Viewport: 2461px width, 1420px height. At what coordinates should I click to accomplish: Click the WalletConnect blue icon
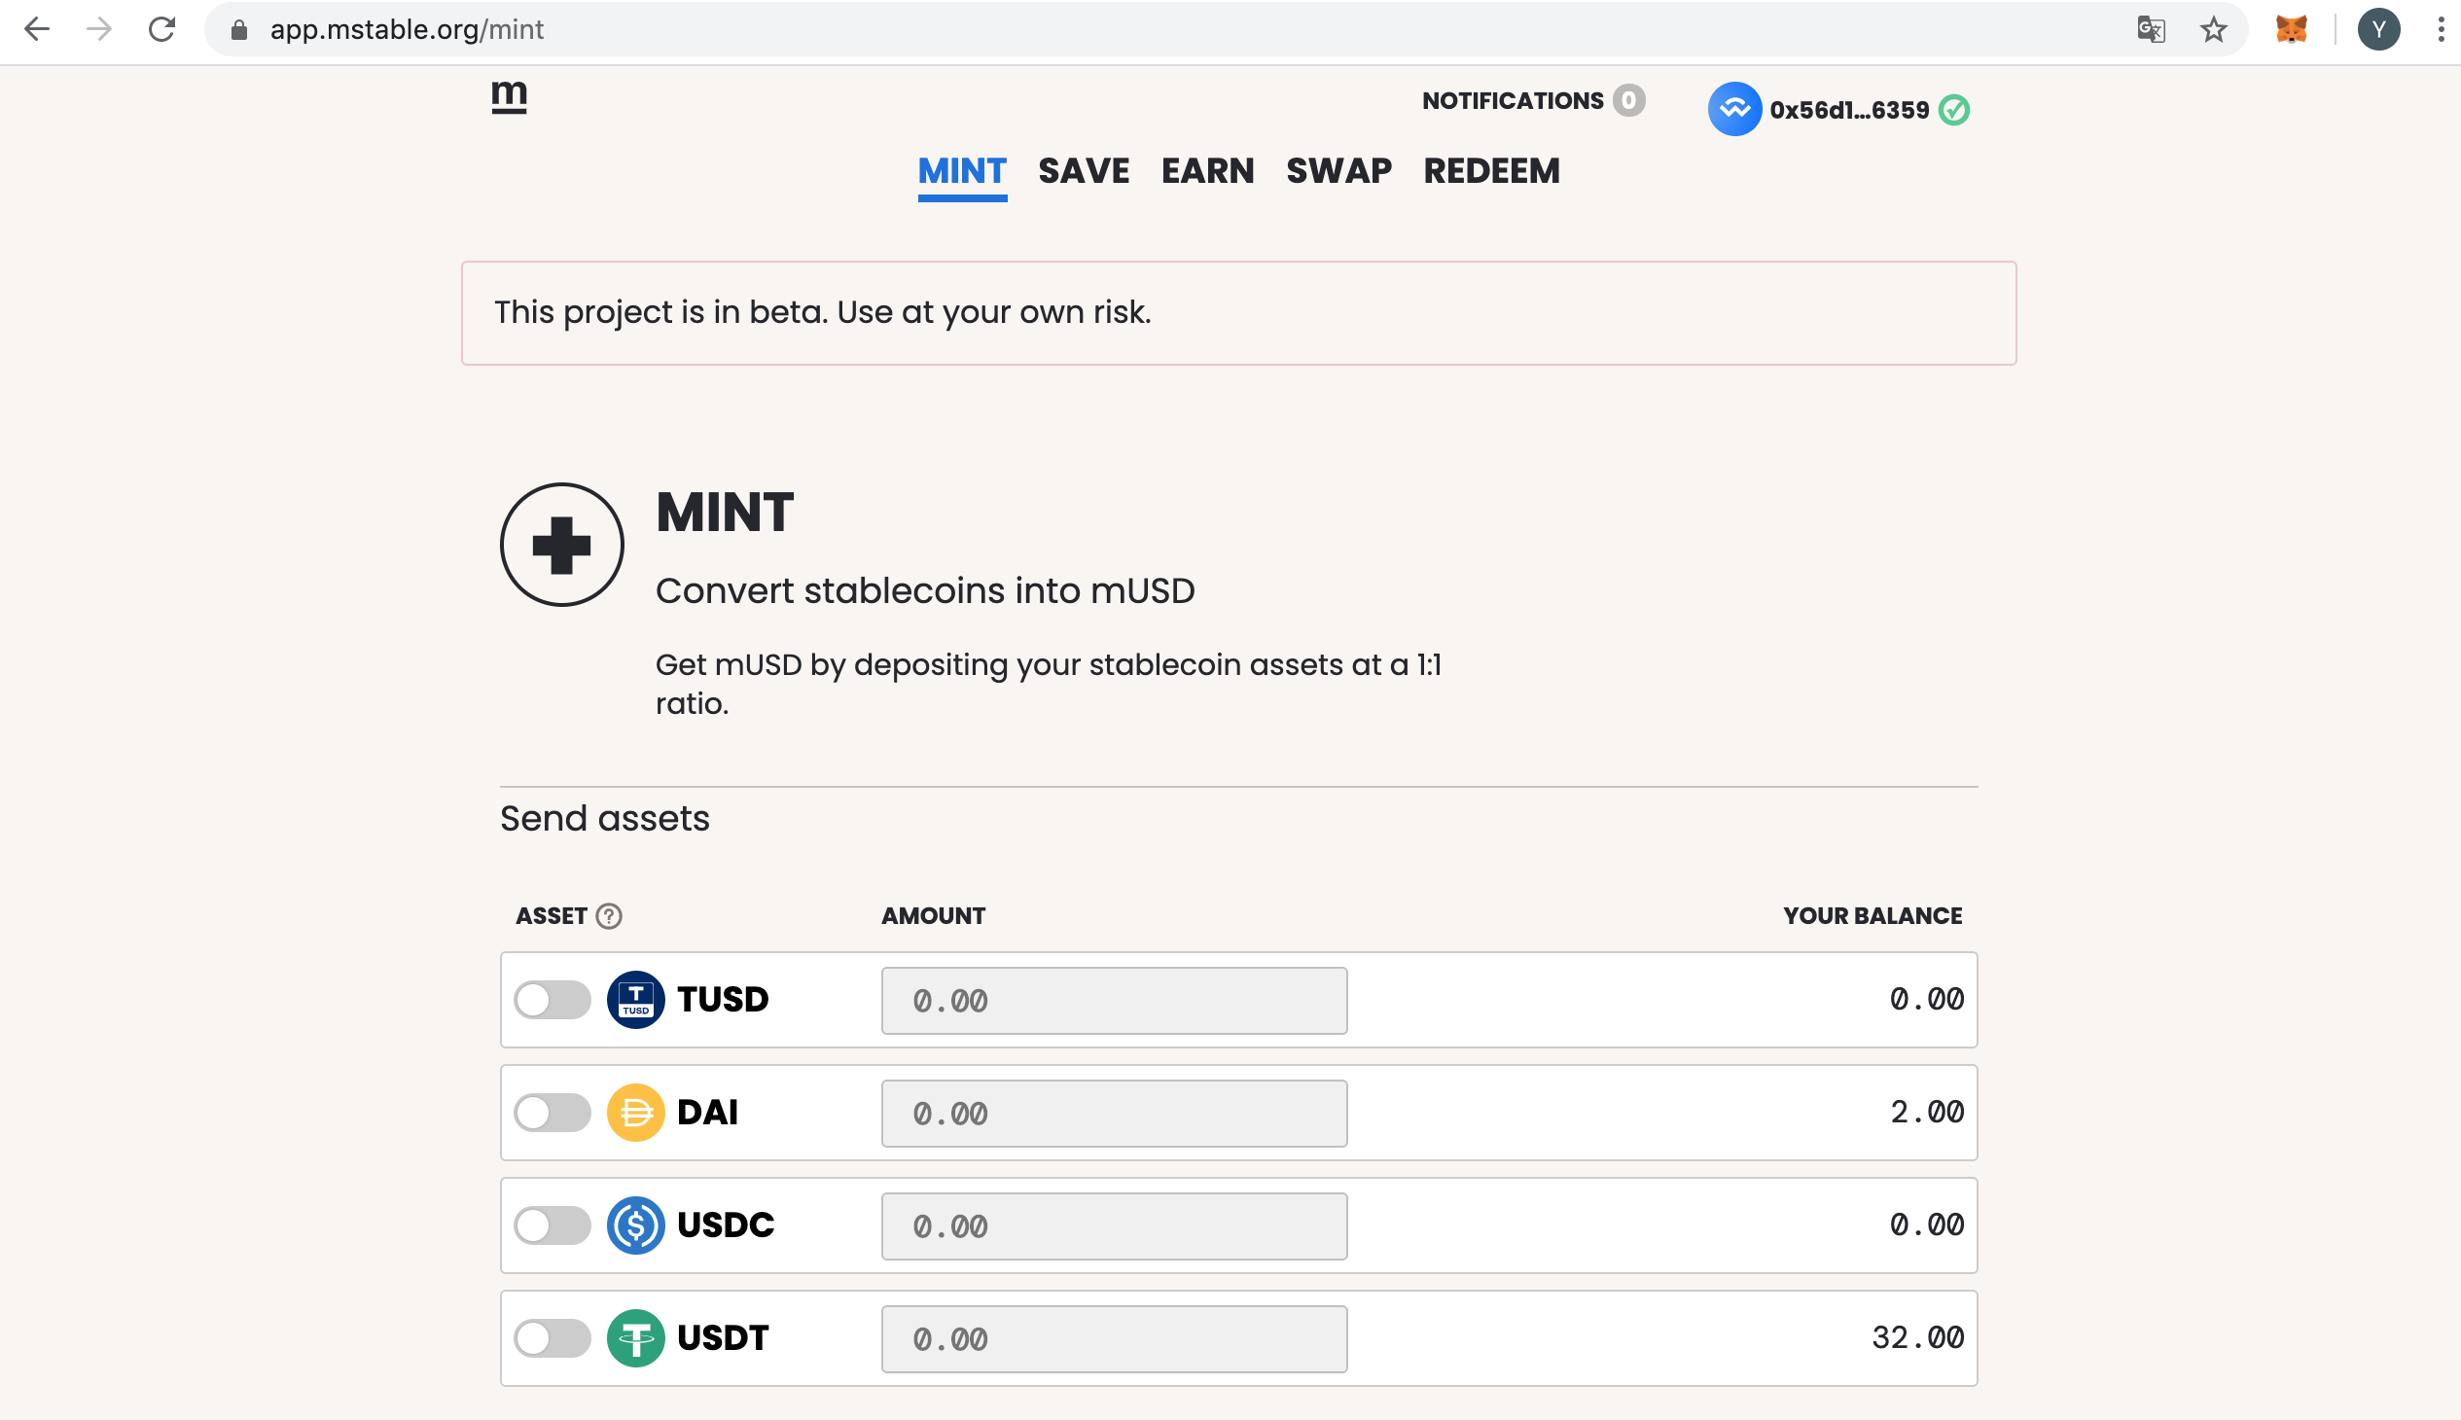1734,109
